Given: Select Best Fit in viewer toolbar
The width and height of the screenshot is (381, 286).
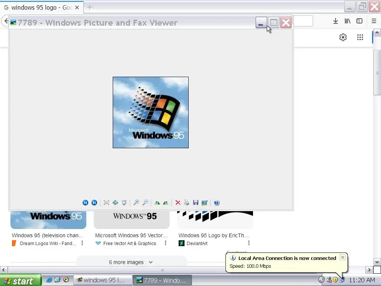Looking at the screenshot, I should pos(106,203).
